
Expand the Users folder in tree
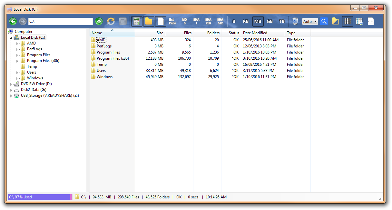click(17, 73)
